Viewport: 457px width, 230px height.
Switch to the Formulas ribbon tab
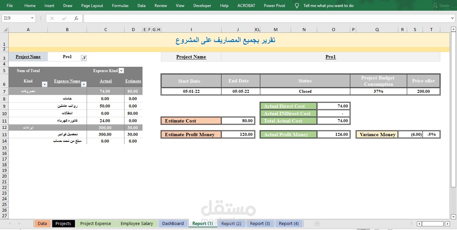point(120,5)
